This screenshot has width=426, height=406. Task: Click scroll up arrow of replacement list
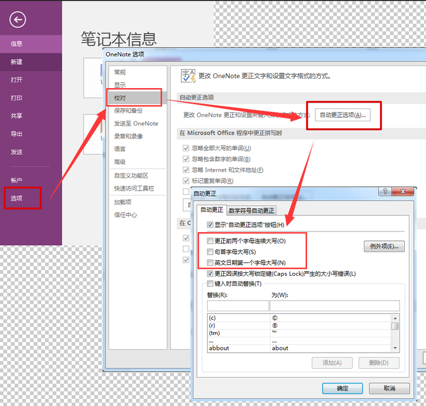coord(395,318)
